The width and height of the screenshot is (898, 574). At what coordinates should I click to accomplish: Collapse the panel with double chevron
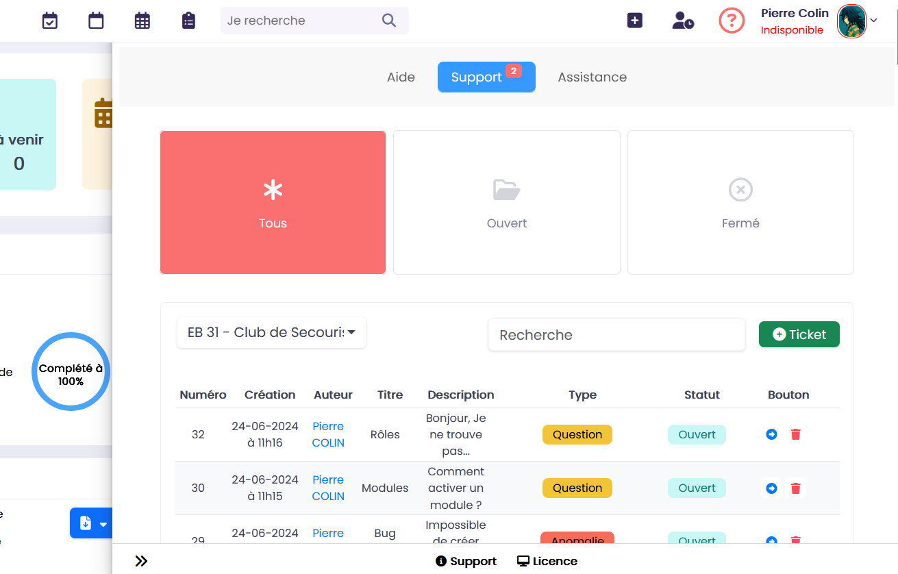click(x=141, y=561)
